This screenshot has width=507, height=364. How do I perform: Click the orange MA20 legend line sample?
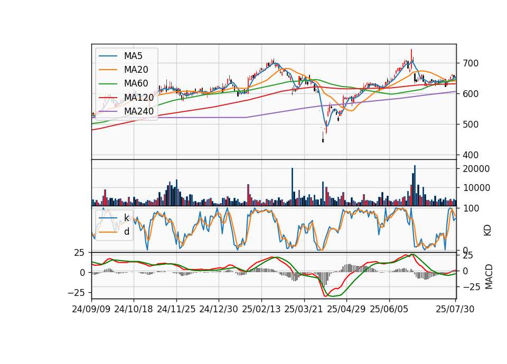[x=108, y=70]
